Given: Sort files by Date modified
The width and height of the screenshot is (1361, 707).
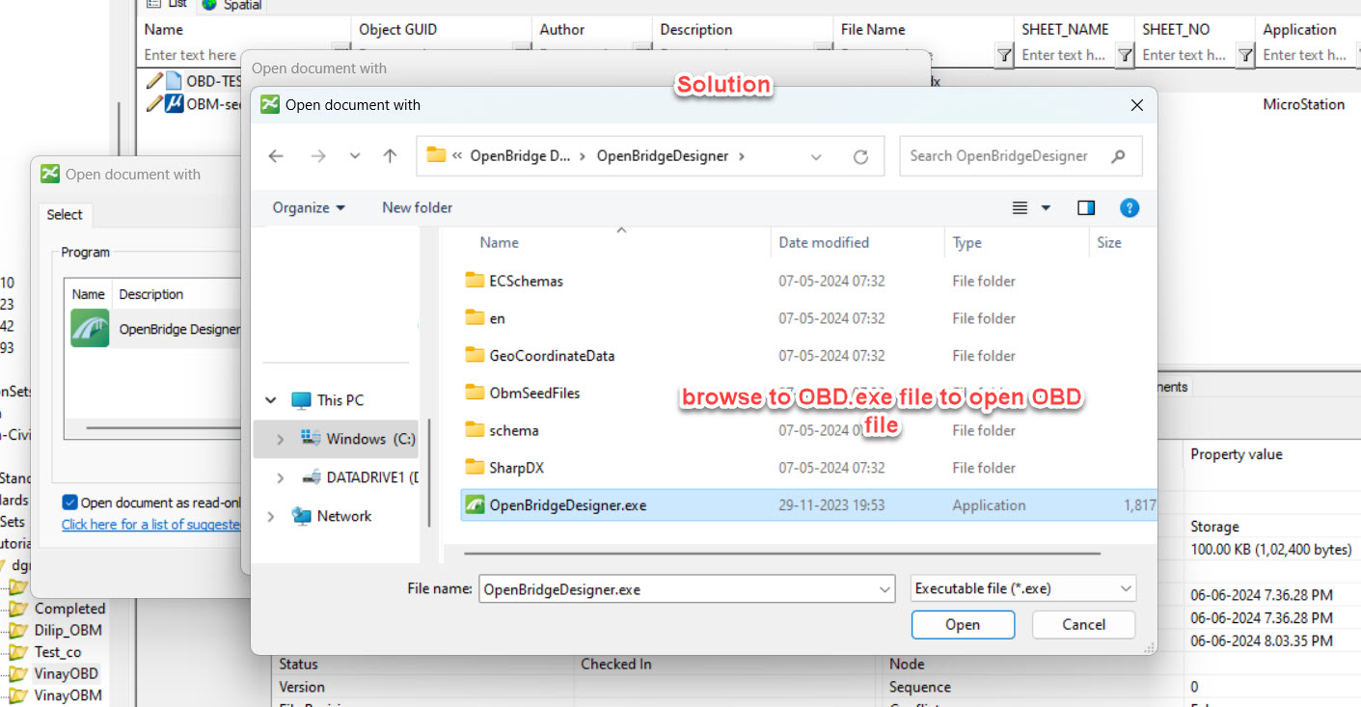Looking at the screenshot, I should (x=824, y=242).
